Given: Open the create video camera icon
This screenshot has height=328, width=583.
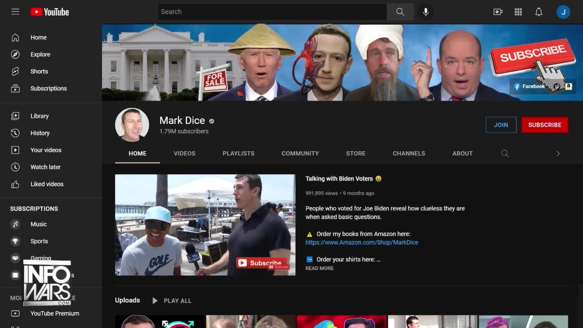Looking at the screenshot, I should tap(498, 12).
